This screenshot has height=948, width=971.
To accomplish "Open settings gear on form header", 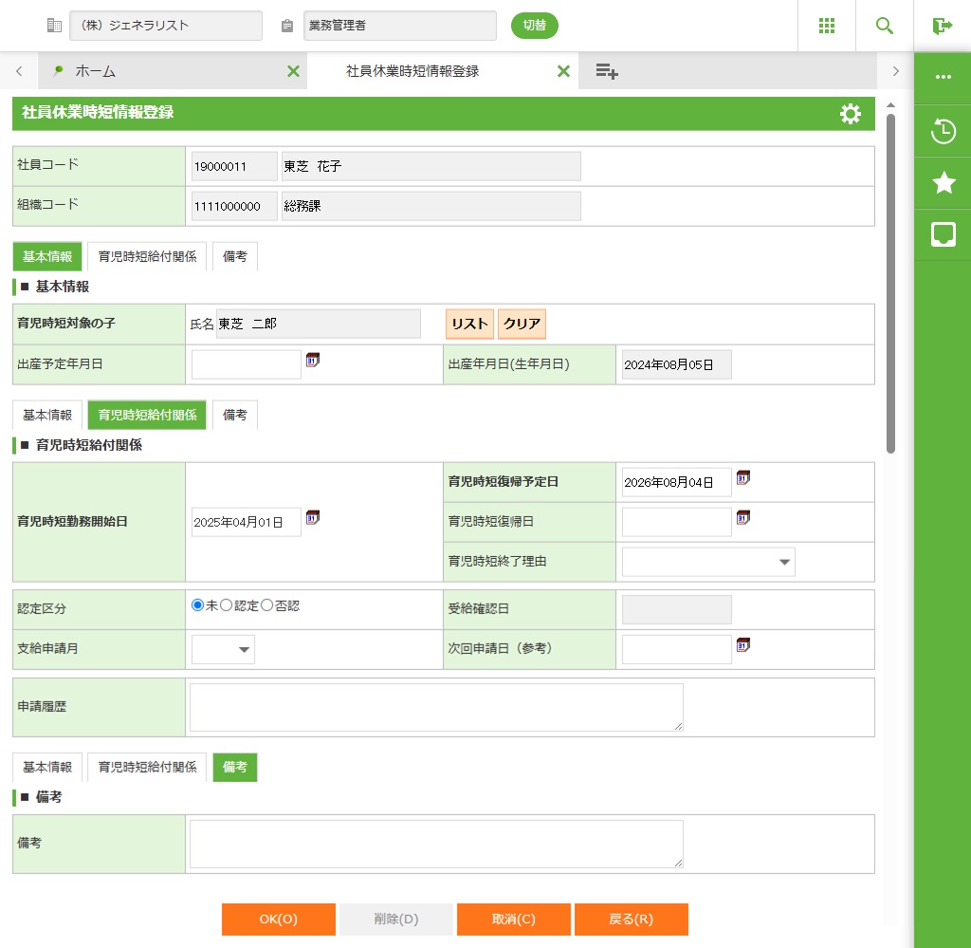I will coord(850,114).
